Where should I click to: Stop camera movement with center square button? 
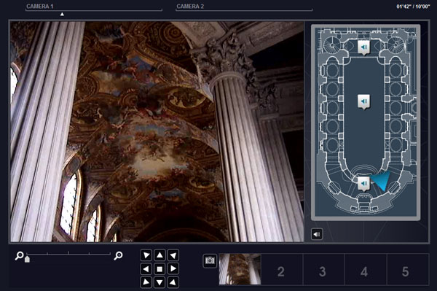click(160, 268)
